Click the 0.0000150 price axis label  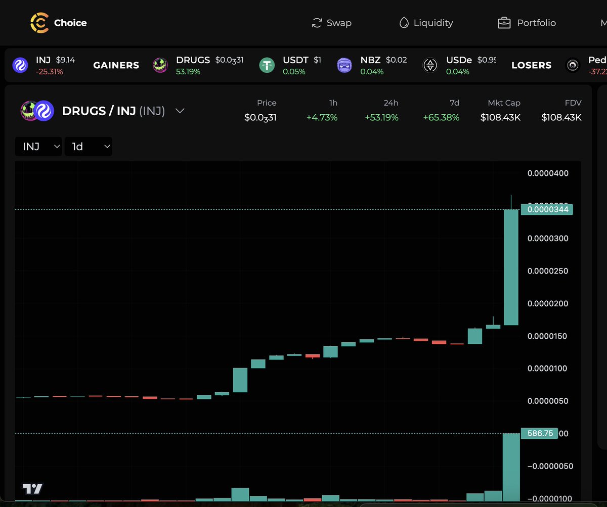(548, 336)
